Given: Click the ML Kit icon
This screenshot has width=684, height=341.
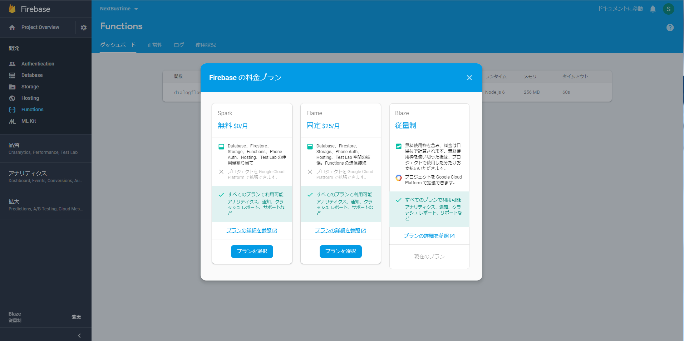Looking at the screenshot, I should tap(12, 121).
